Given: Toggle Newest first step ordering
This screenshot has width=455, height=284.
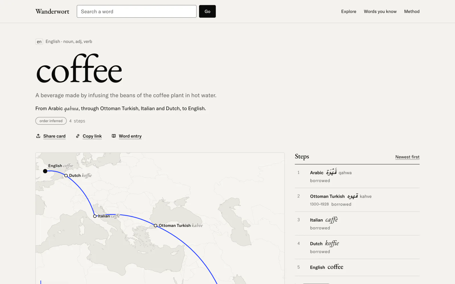Looking at the screenshot, I should pos(407,157).
